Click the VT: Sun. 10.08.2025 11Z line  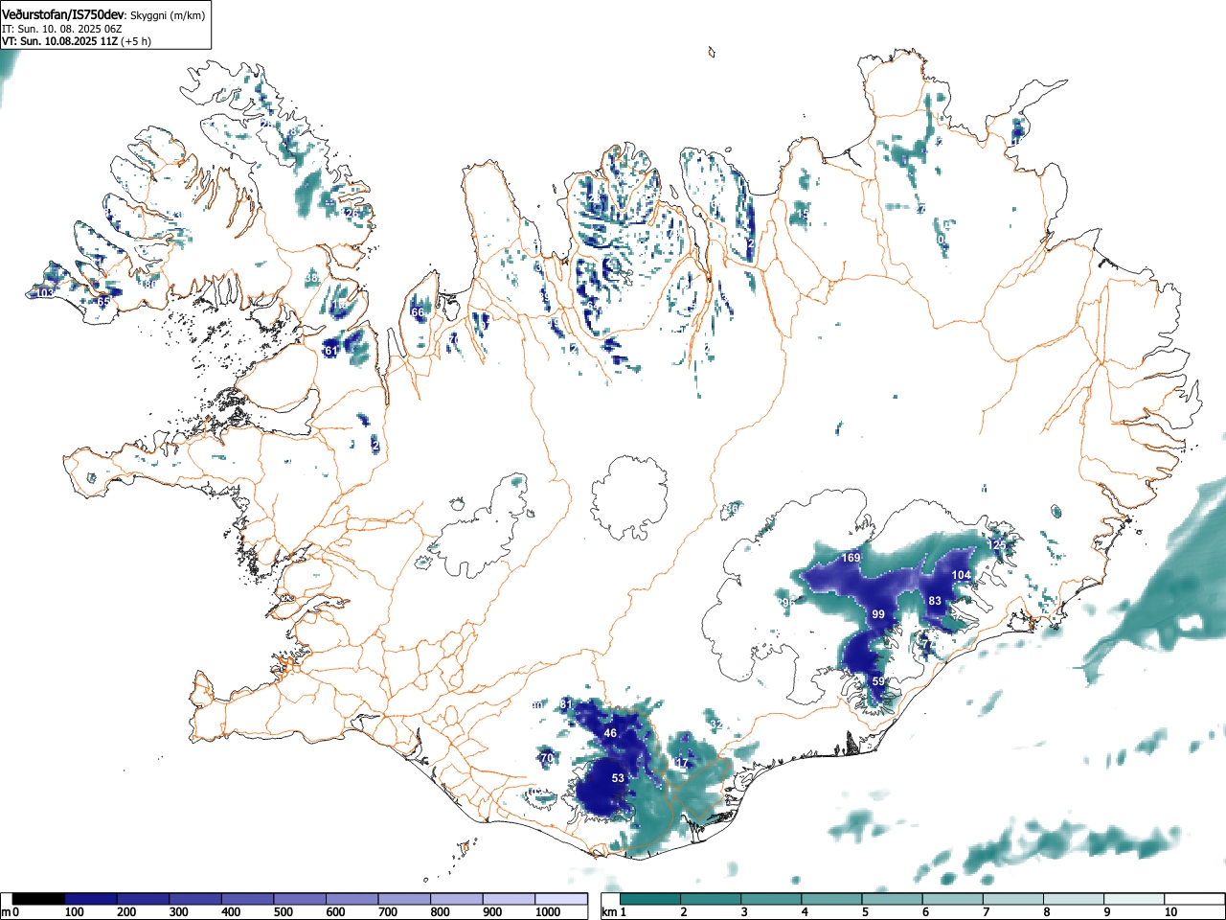click(59, 41)
